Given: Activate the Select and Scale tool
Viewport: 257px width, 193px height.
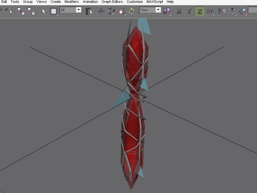Looking at the screenshot, I should (122, 12).
